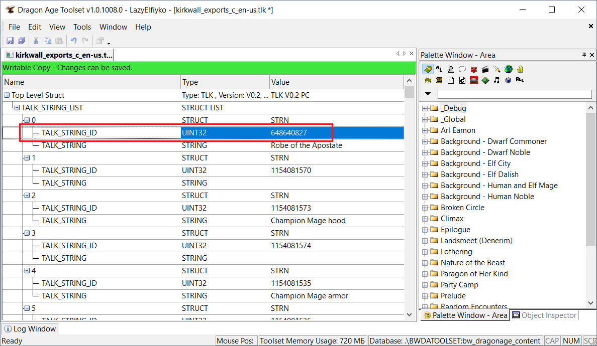597x346 pixels.
Task: Expand the Broken Circle folder
Action: (x=425, y=208)
